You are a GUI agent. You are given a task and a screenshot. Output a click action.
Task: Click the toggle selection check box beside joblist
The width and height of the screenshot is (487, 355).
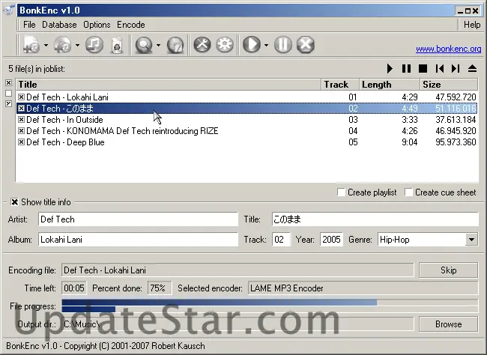(9, 103)
